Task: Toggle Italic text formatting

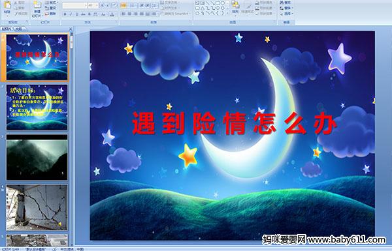Action: pyautogui.click(x=71, y=14)
